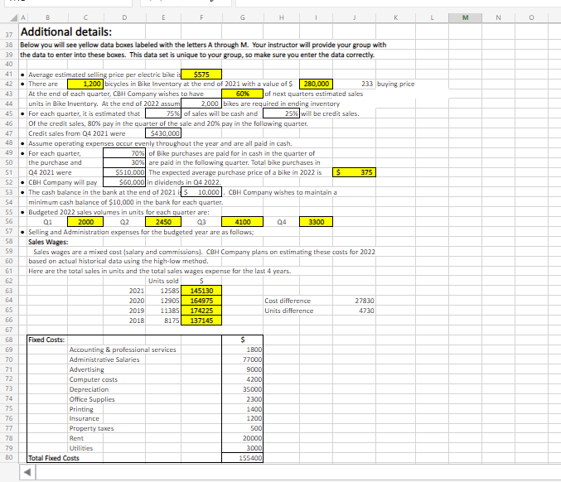This screenshot has width=561, height=482.
Task: Click the 174225 sales wages cell
Action: [201, 311]
